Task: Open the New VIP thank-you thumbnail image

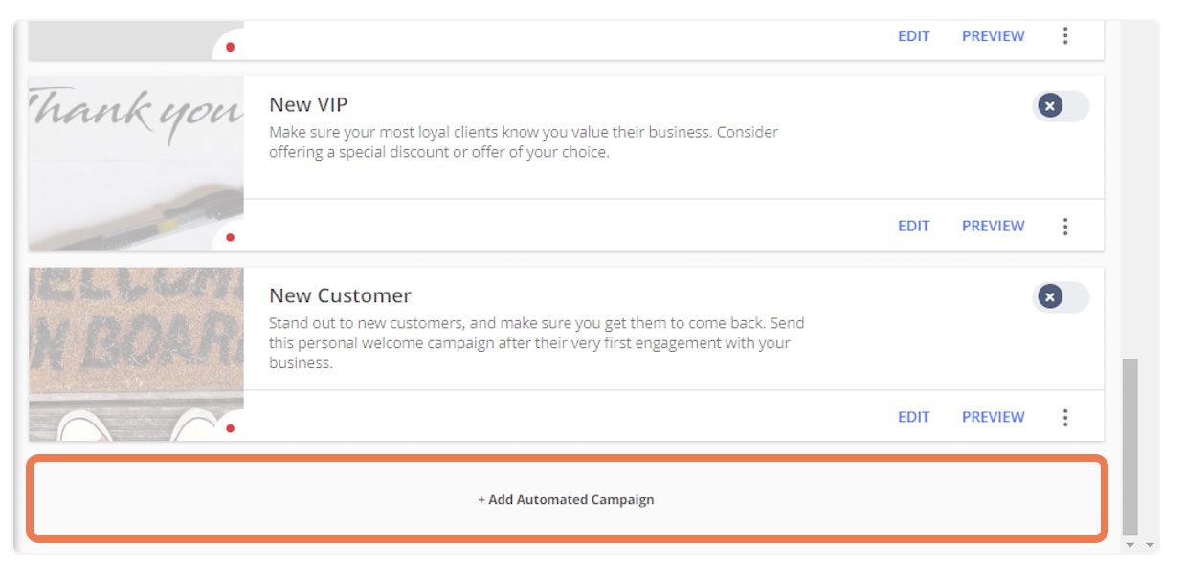Action: (136, 163)
